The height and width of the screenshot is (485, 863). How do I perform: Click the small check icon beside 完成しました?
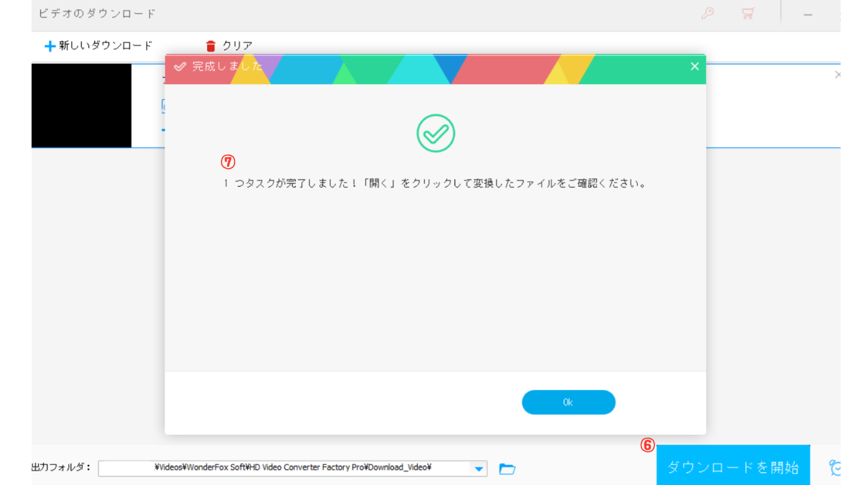pos(180,67)
